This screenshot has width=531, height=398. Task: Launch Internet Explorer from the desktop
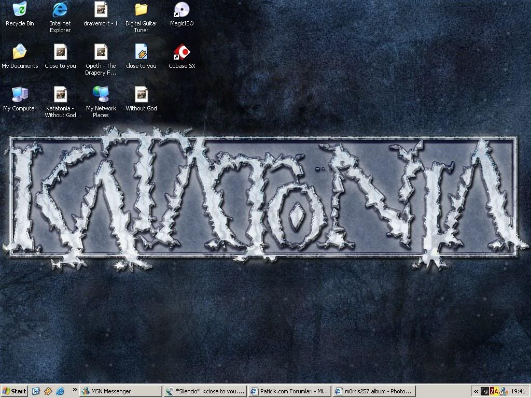point(60,10)
